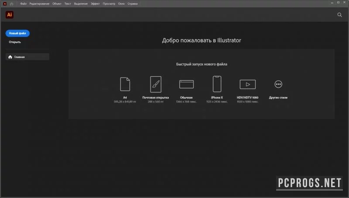
Task: Open the Файл menu
Action: click(24, 4)
